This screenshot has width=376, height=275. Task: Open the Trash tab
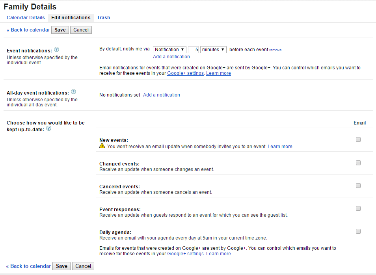coord(103,18)
